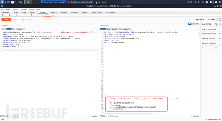222x121 pixels.
Task: Switch to the Sequencer tab
Action: coord(53,12)
